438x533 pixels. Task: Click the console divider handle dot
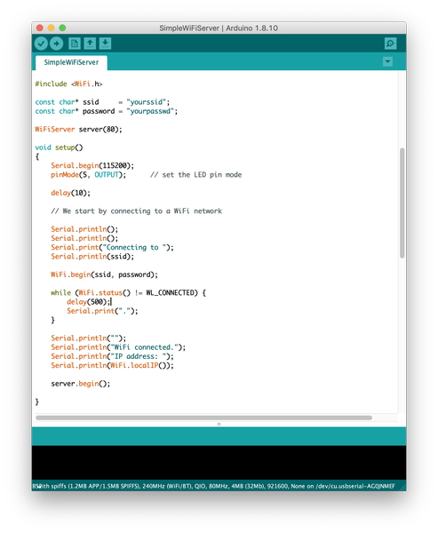(219, 424)
